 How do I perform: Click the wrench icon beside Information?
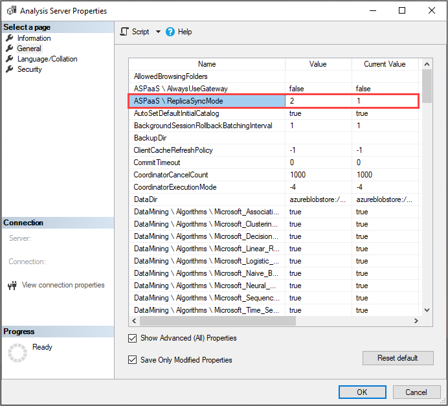coord(10,38)
